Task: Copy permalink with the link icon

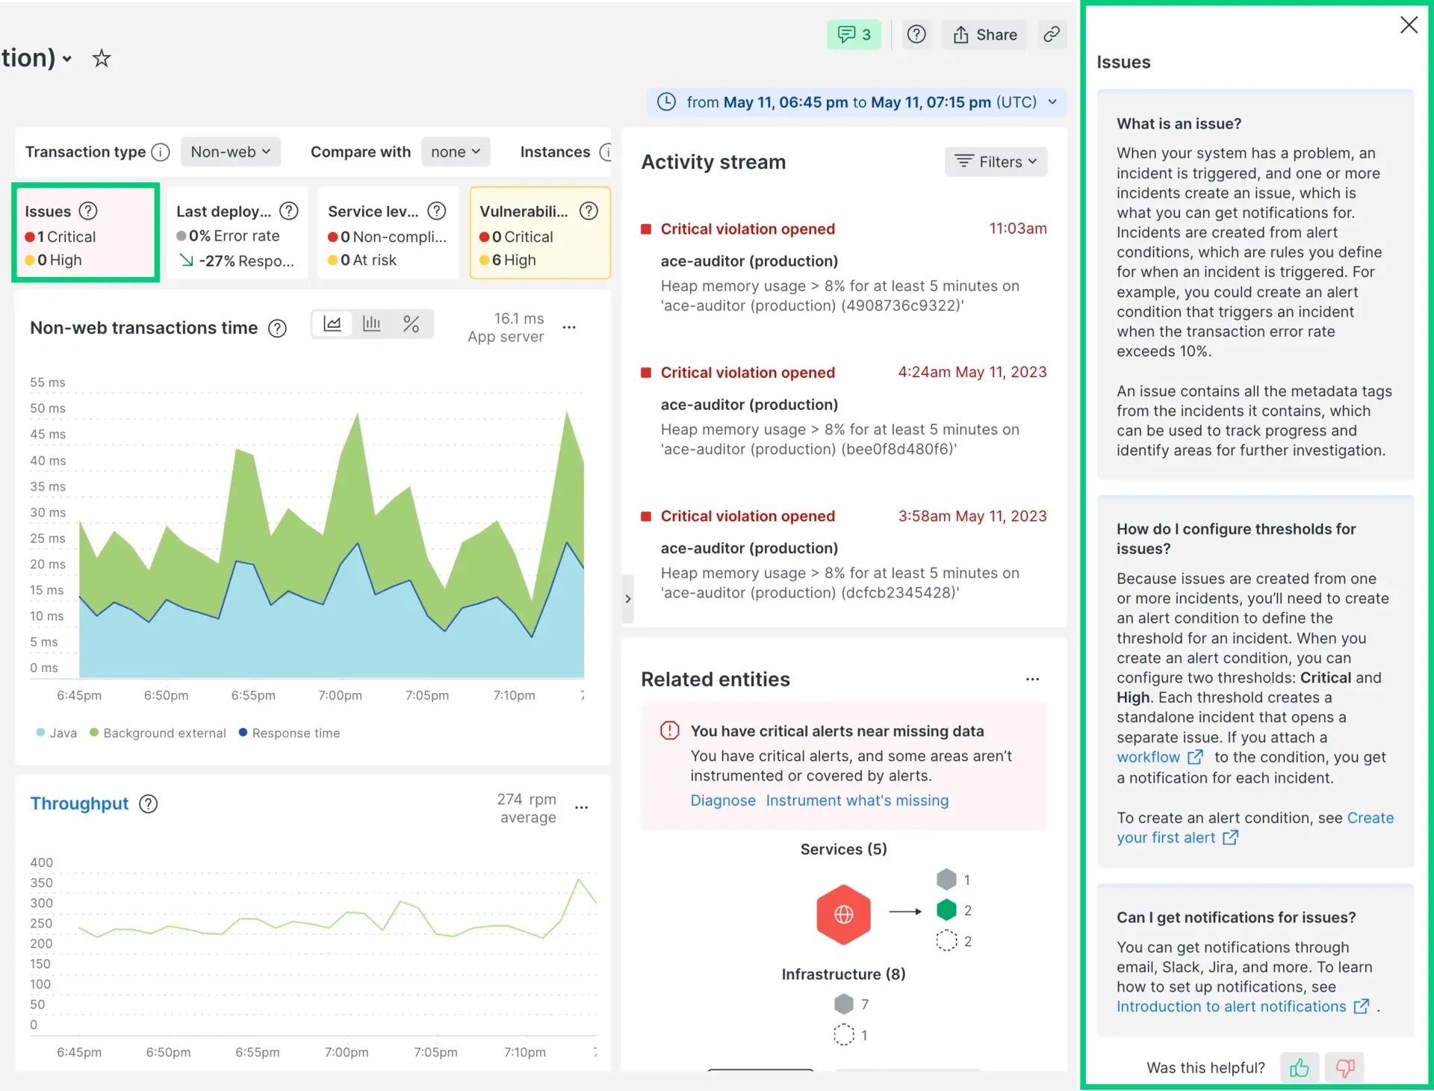Action: (x=1052, y=34)
